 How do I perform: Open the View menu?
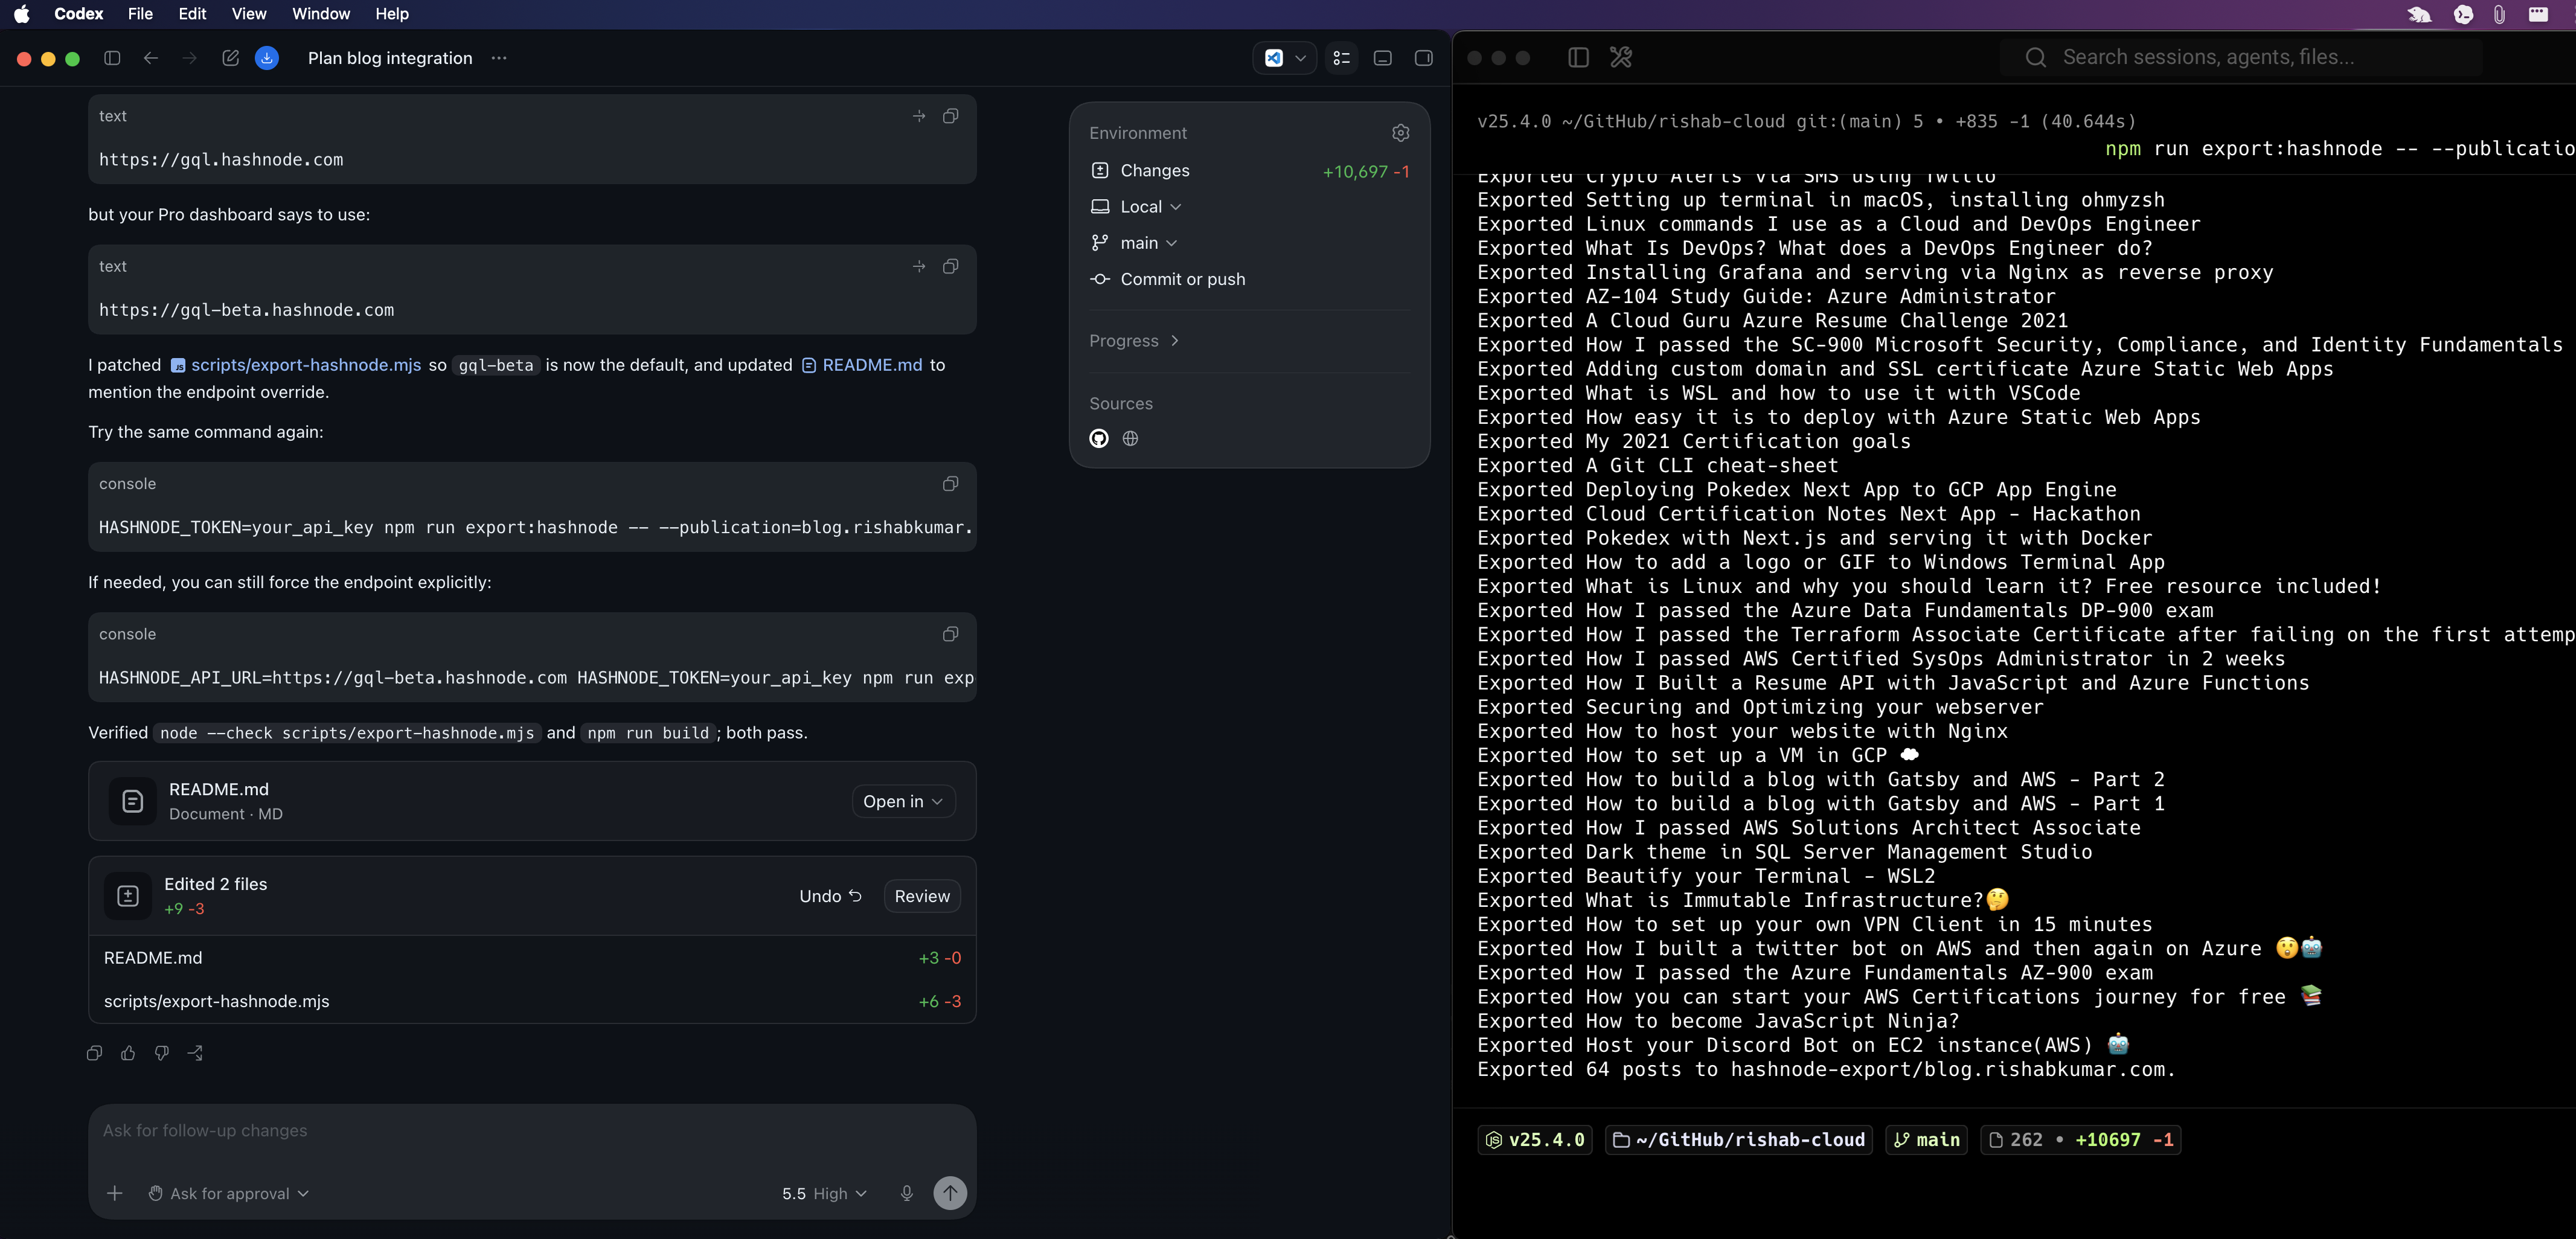click(249, 14)
